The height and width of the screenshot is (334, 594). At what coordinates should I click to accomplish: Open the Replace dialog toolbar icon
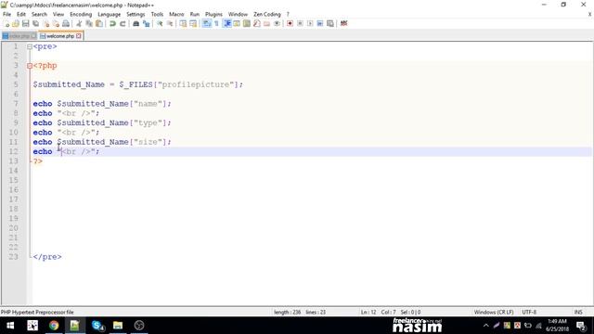pyautogui.click(x=146, y=23)
